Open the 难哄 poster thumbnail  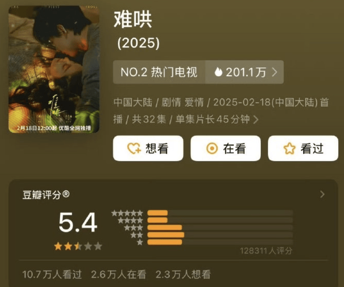point(54,69)
